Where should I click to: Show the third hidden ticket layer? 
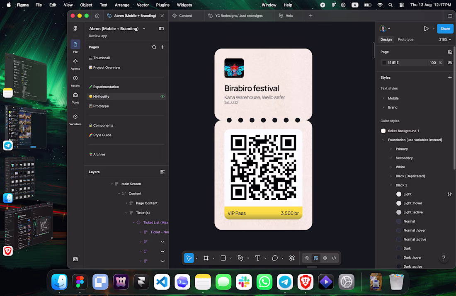coord(163,261)
